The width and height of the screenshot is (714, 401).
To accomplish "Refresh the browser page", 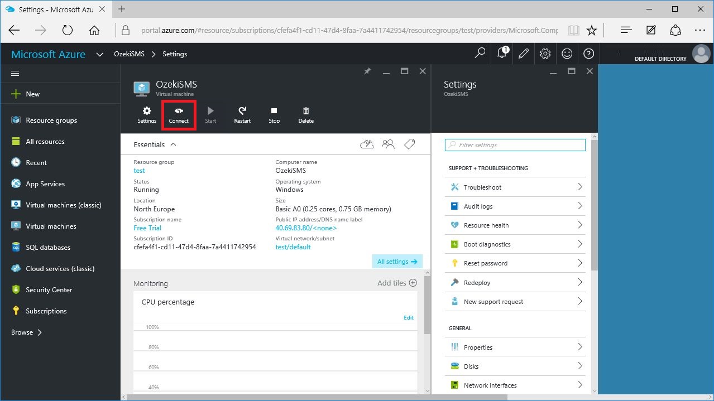I will 68,30.
